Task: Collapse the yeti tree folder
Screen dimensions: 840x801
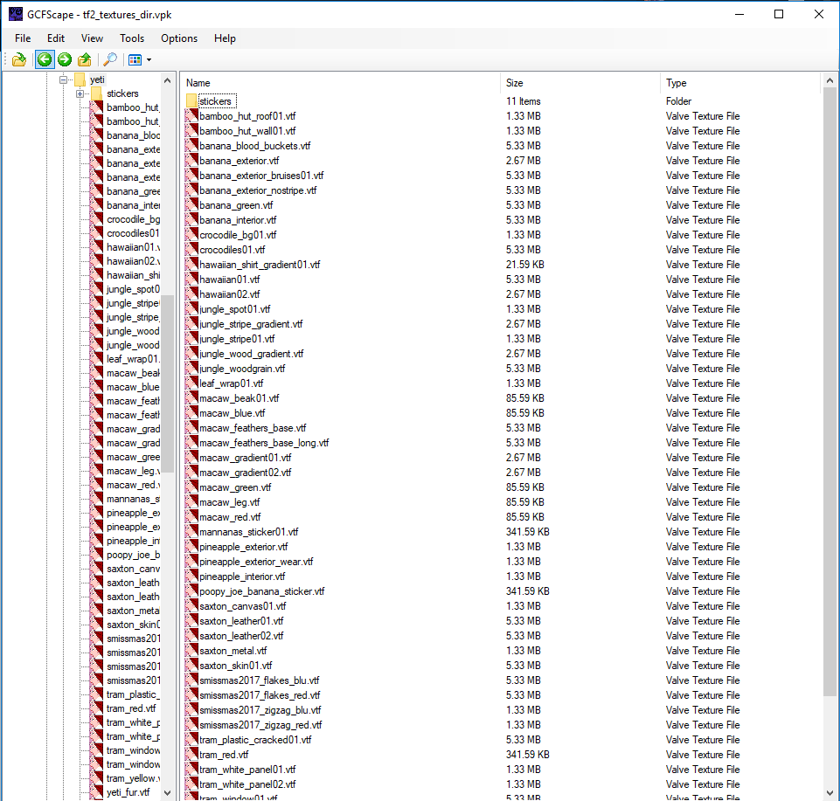Action: [63, 79]
